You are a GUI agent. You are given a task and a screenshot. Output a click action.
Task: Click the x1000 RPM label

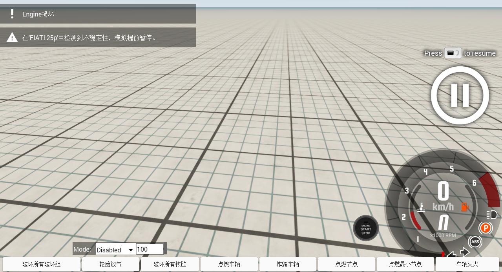tap(443, 235)
